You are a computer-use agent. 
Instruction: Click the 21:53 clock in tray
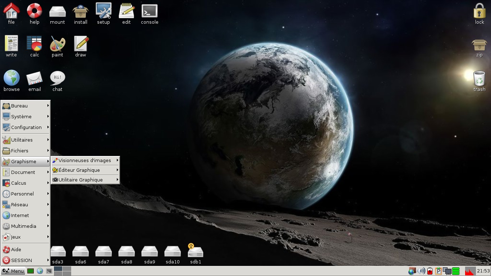483,271
